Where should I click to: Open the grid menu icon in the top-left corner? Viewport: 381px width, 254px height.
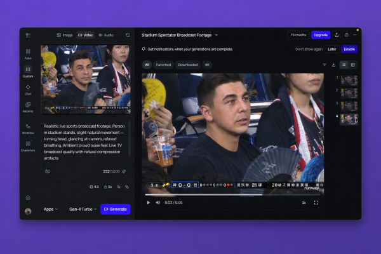click(28, 36)
